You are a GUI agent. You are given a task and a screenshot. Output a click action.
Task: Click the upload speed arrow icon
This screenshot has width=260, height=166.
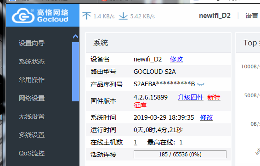point(86,16)
